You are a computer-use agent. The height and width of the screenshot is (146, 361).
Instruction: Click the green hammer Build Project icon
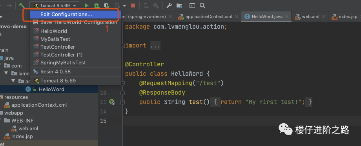tap(22, 5)
